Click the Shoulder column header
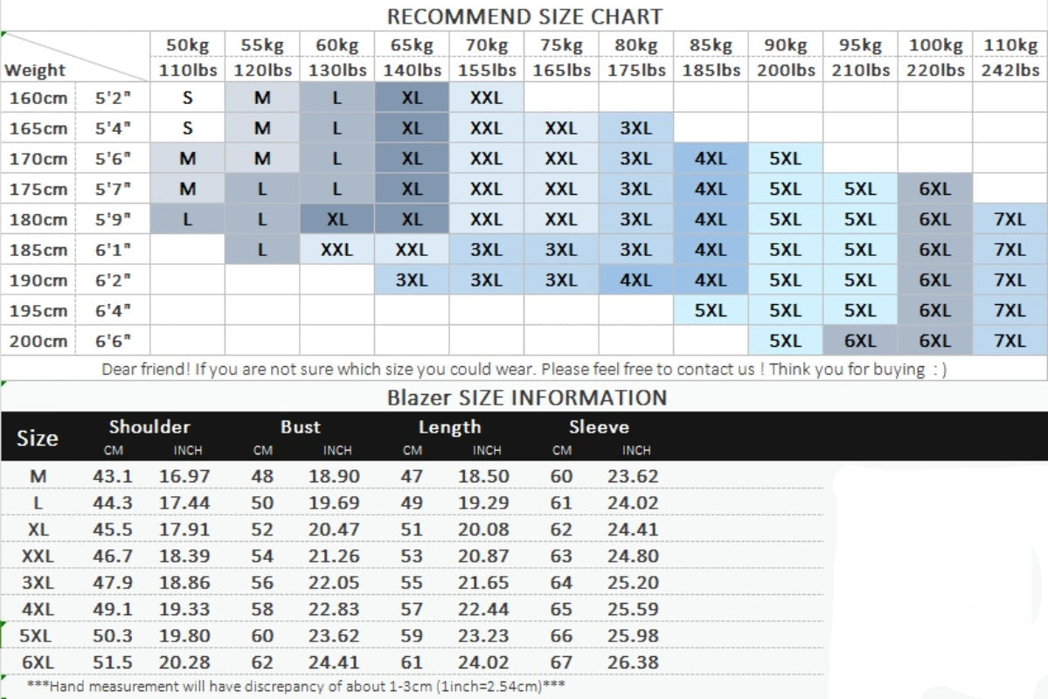This screenshot has width=1048, height=699. (149, 426)
